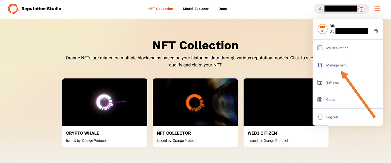Click the wallet icon in DID pill
Image resolution: width=391 pixels, height=163 pixels.
point(361,9)
